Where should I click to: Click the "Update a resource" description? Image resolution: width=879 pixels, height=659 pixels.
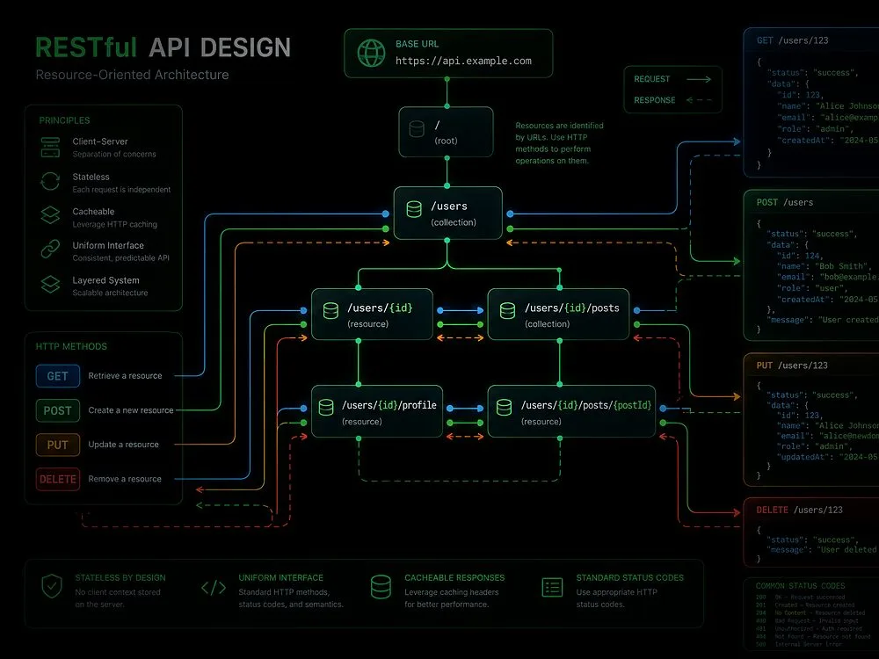click(x=123, y=445)
